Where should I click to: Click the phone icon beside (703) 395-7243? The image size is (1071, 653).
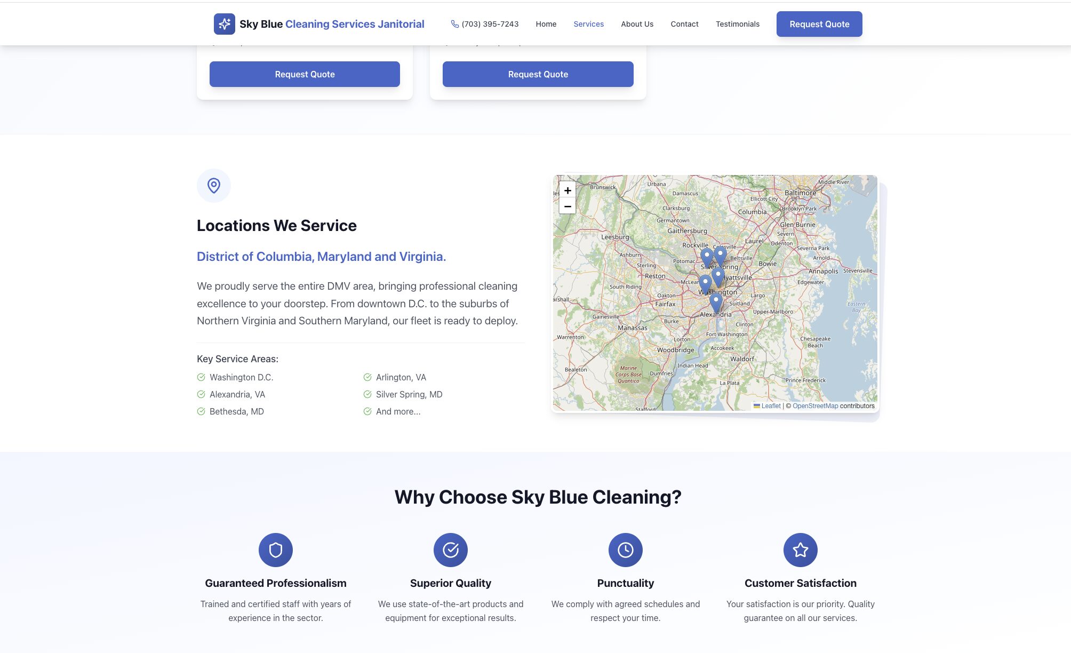pyautogui.click(x=455, y=24)
